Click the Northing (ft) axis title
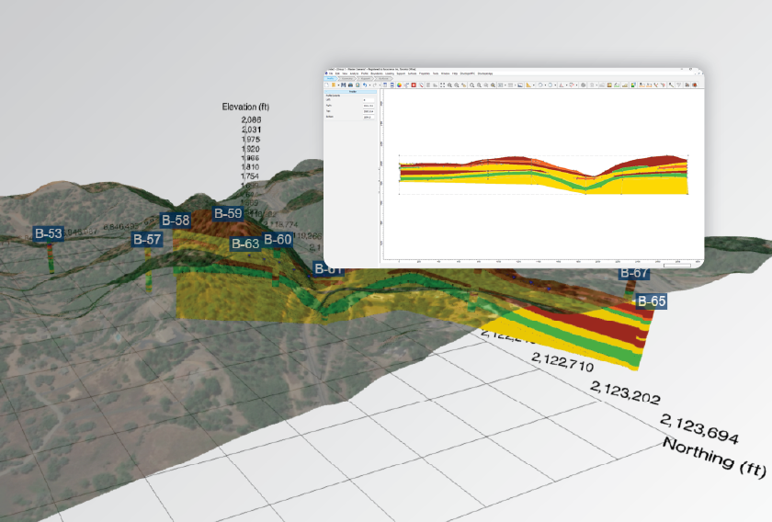Viewport: 772px width, 522px height. pos(714,458)
